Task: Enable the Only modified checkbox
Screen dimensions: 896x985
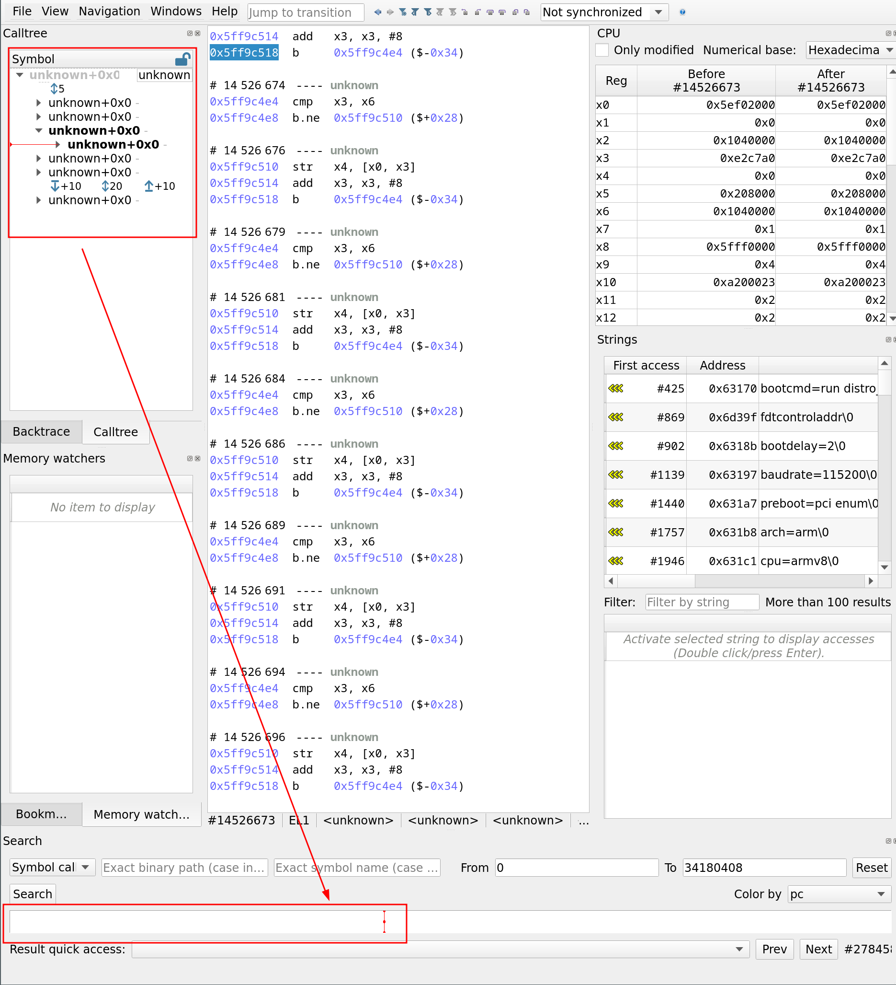Action: [602, 50]
